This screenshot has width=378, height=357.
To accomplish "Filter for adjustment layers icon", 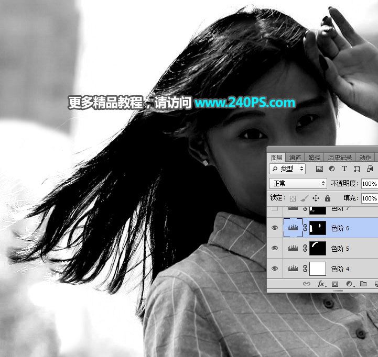I will coord(332,169).
